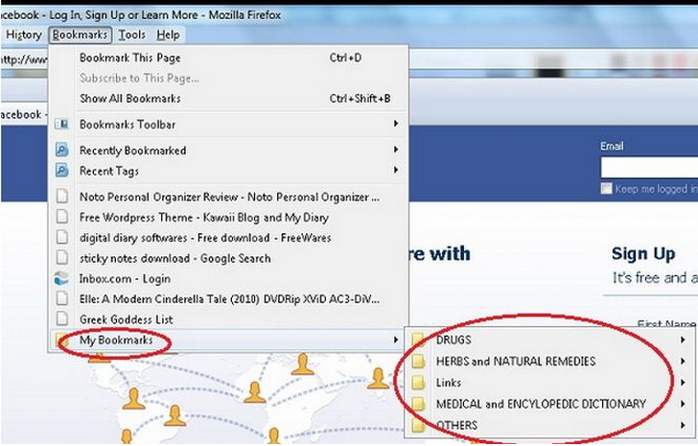This screenshot has height=446, width=698.
Task: Click page icon beside Free Wordpress Theme
Action: point(62,217)
